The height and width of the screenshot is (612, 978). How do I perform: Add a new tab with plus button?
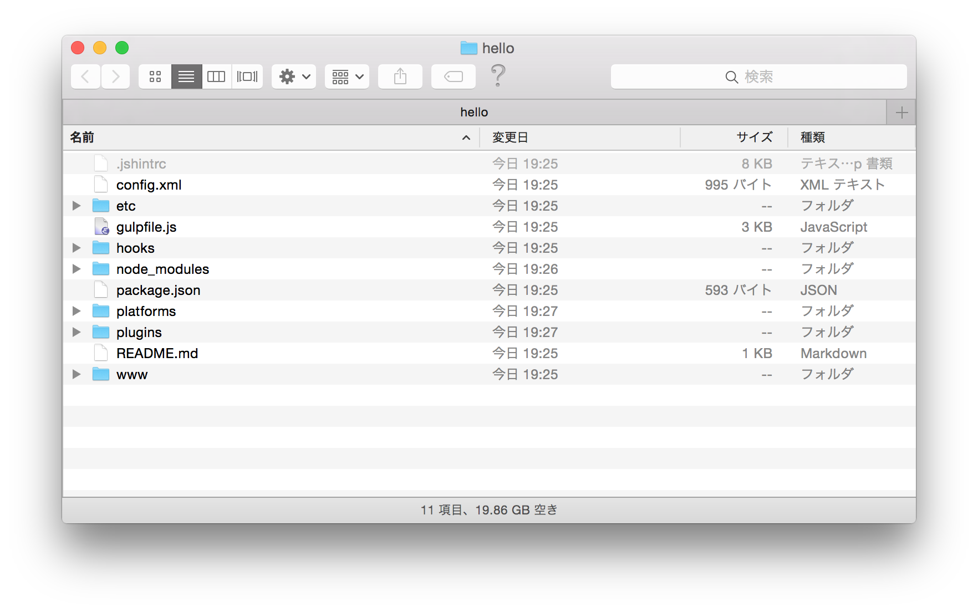[901, 113]
